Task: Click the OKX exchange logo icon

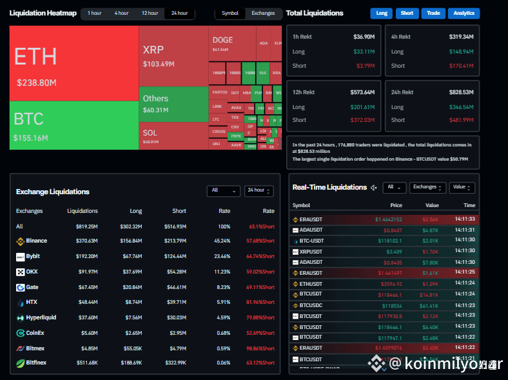Action: [x=21, y=272]
